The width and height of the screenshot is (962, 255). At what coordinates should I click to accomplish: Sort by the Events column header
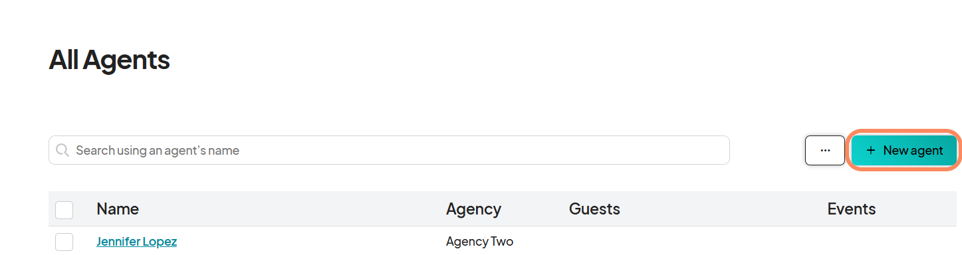click(852, 209)
